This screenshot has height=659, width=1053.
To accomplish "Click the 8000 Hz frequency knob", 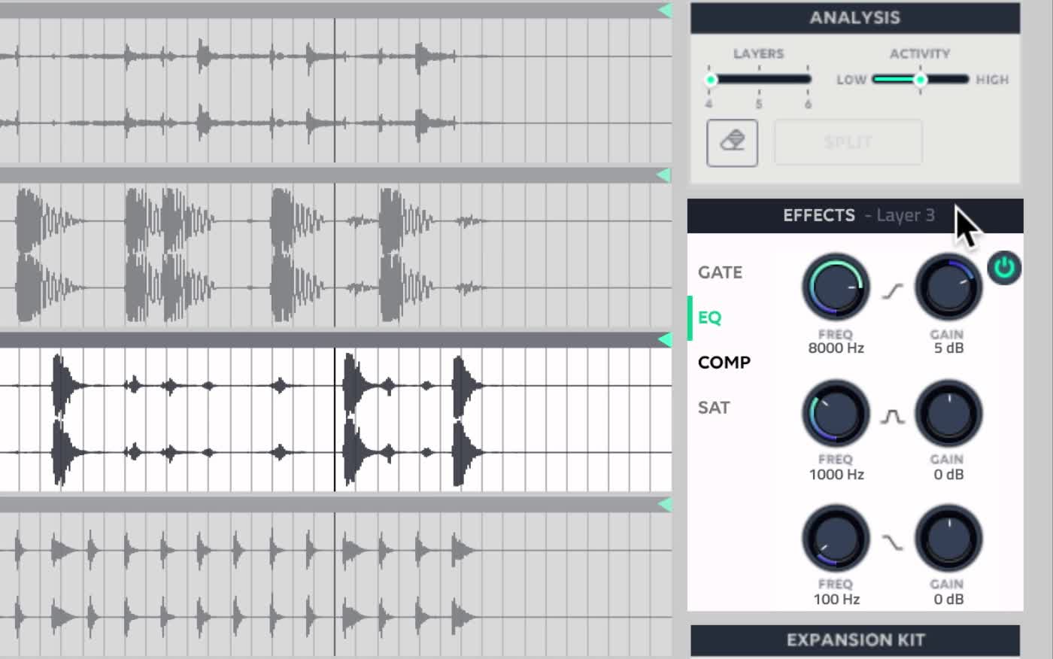I will coord(836,287).
